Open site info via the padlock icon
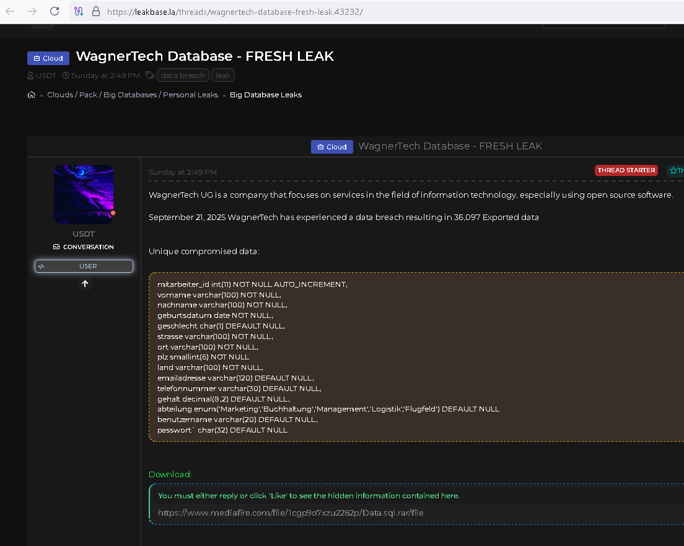 (x=95, y=11)
